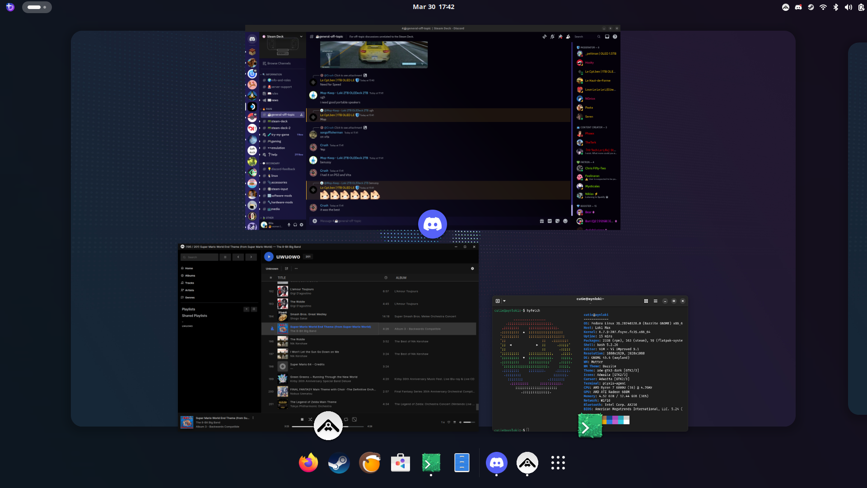Collapse the SECONDARY channel category

[272, 163]
